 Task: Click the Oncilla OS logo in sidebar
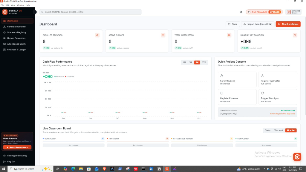[x=5, y=12]
